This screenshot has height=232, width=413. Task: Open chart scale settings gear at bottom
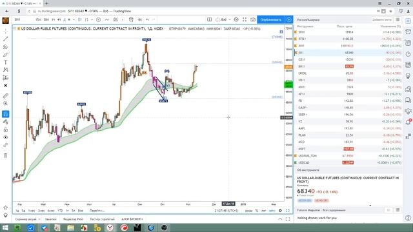[x=280, y=211]
